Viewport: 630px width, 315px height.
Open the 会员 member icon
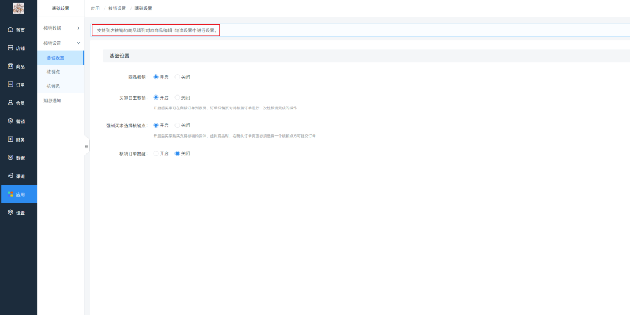[x=10, y=103]
